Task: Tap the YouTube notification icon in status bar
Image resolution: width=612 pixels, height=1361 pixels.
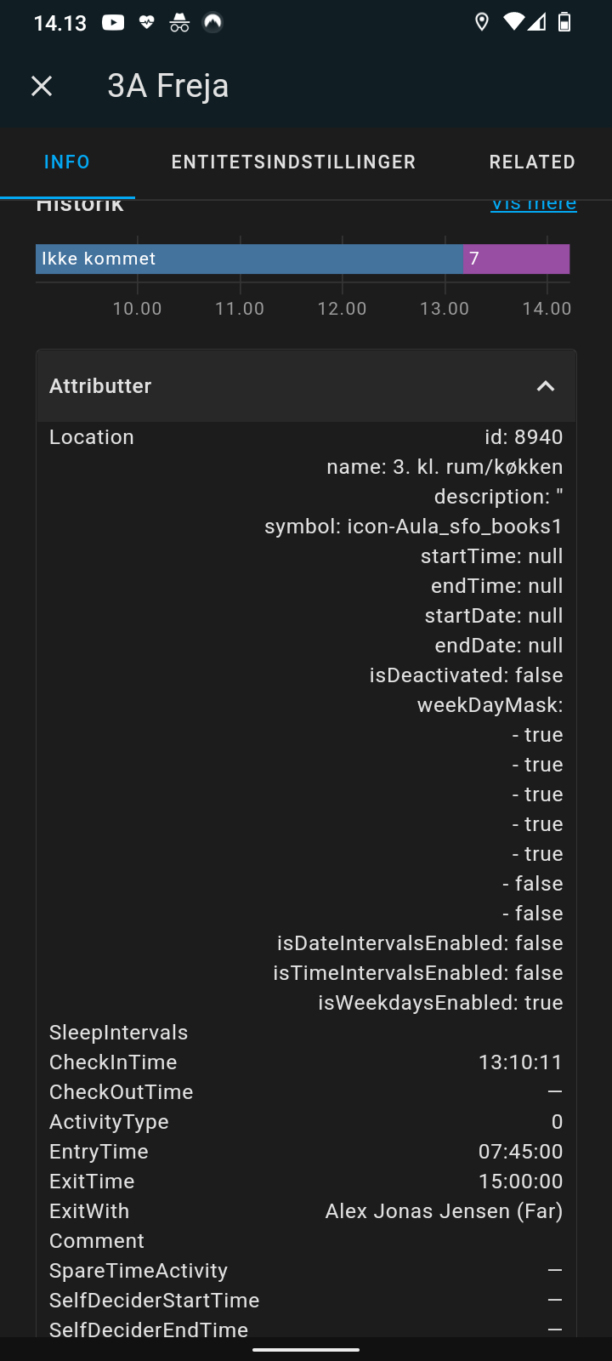Action: click(x=112, y=22)
